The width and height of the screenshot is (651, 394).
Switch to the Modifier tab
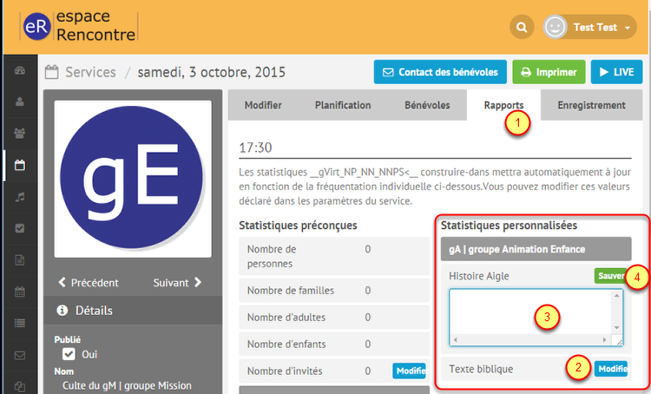[263, 106]
